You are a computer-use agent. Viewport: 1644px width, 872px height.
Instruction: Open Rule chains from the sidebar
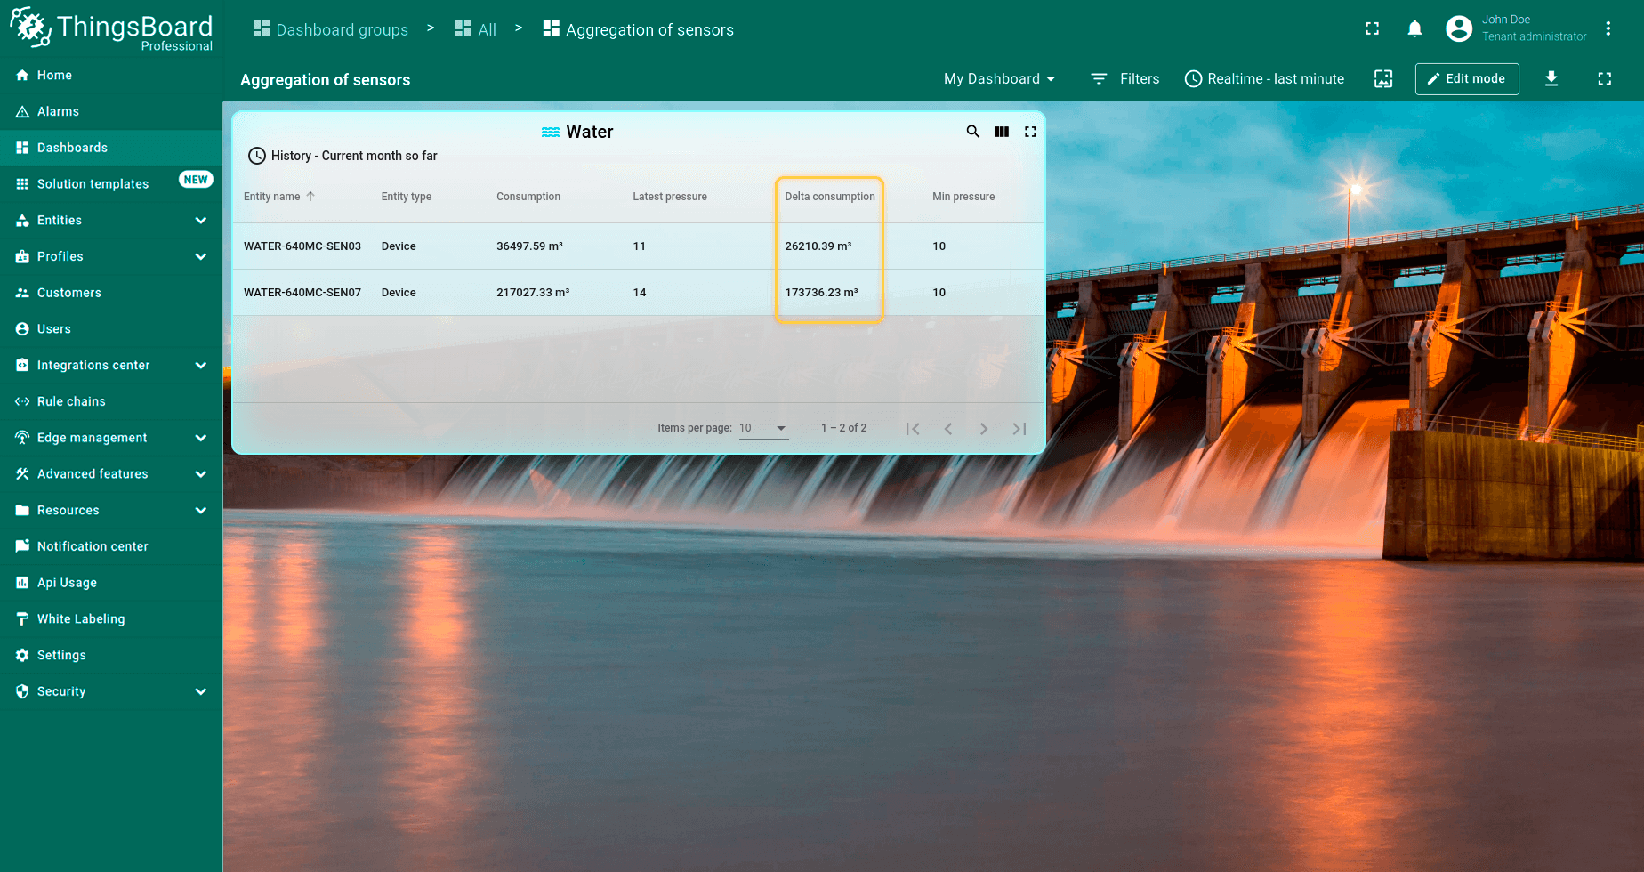point(71,401)
